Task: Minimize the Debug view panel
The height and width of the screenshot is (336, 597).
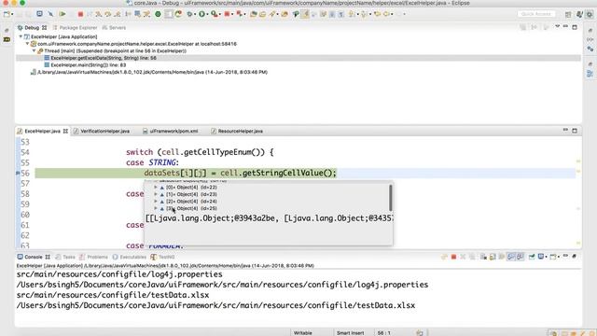Action: point(566,27)
